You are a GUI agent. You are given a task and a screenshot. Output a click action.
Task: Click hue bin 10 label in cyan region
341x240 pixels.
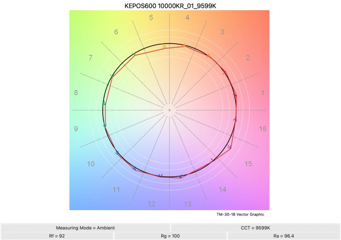pos(91,164)
